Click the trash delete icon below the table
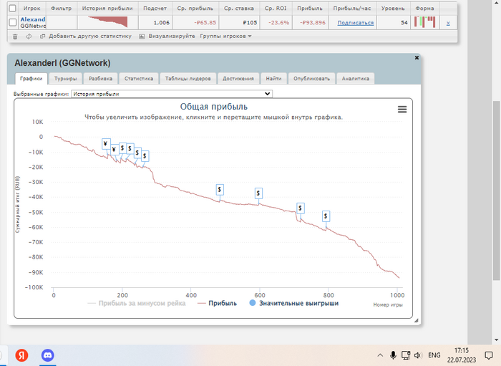 (x=15, y=37)
